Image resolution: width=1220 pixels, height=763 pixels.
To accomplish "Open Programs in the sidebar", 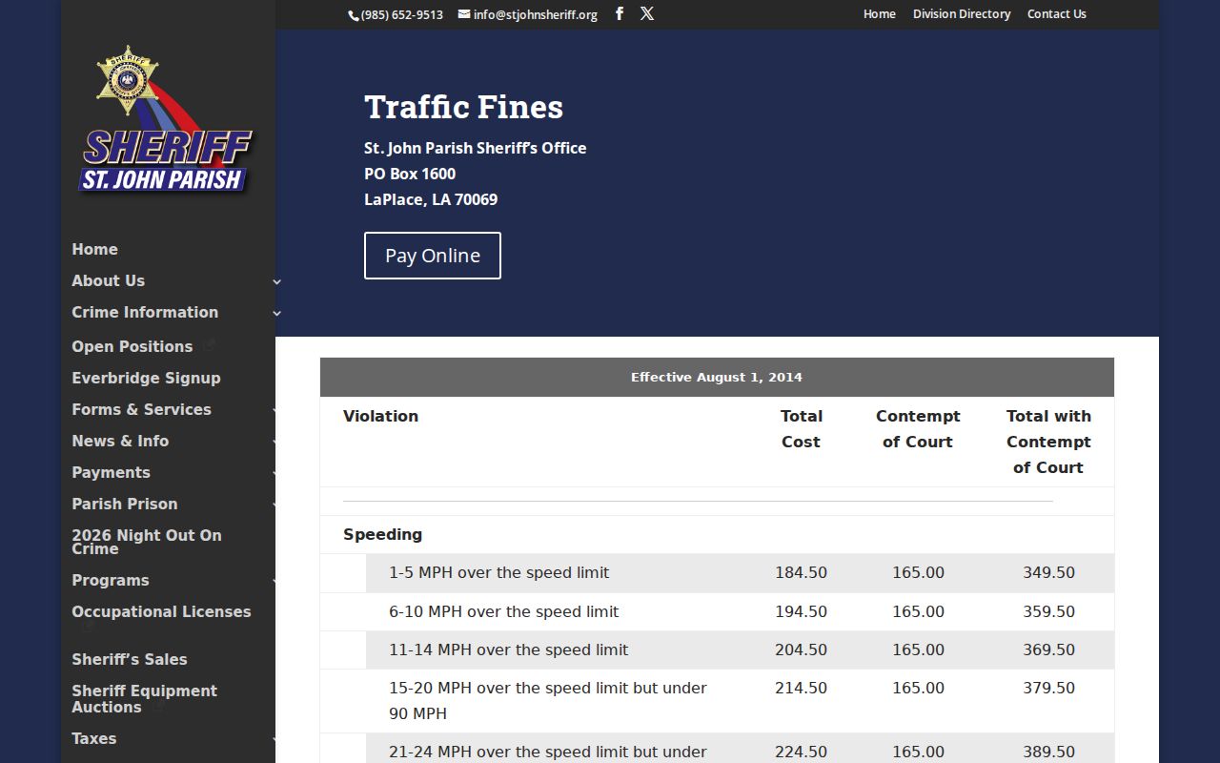I will click(111, 580).
